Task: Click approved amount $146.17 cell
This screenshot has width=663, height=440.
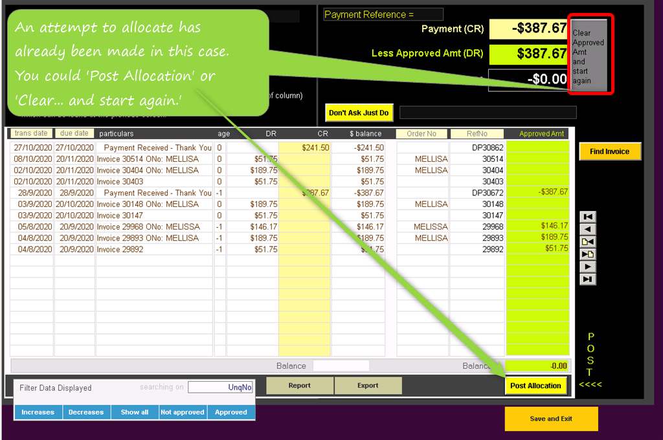Action: (x=537, y=226)
